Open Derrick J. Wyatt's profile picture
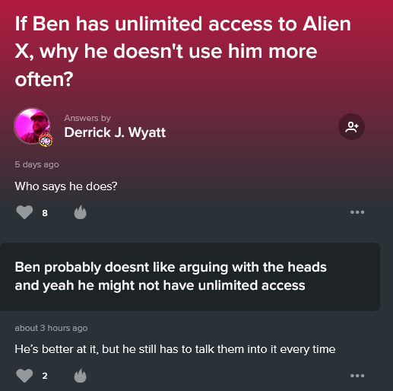Screen dimensions: 393x391 coord(32,126)
